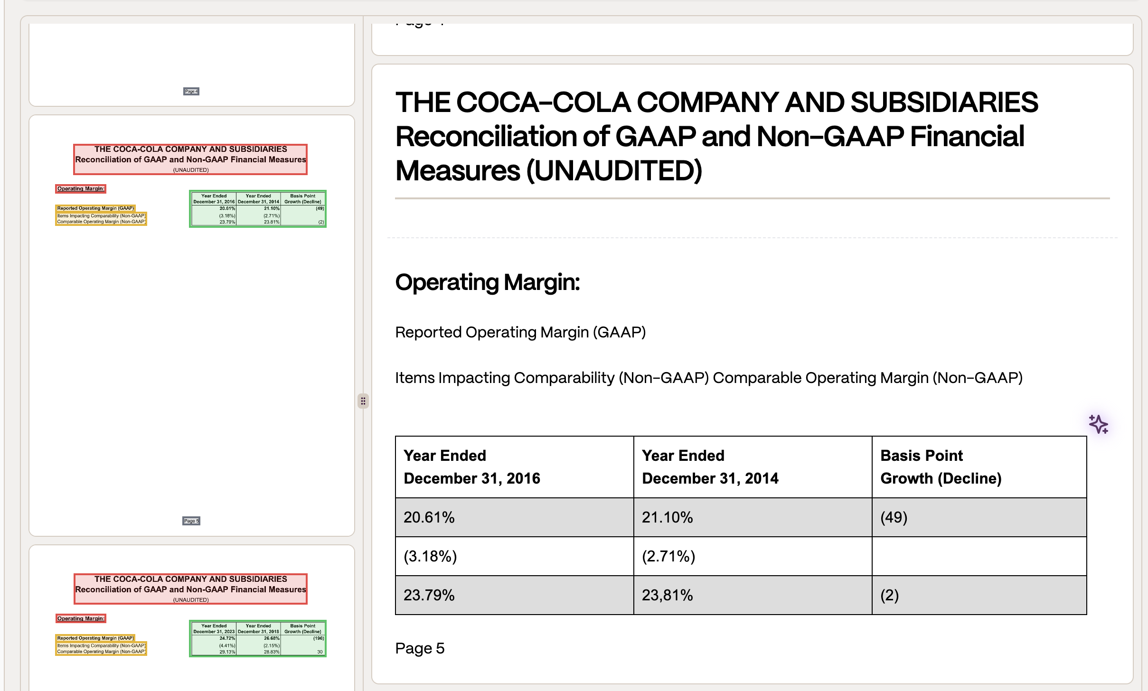Click the 'Page 5' label in the left thumbnail
Screen dimensions: 1148x691
(x=191, y=521)
